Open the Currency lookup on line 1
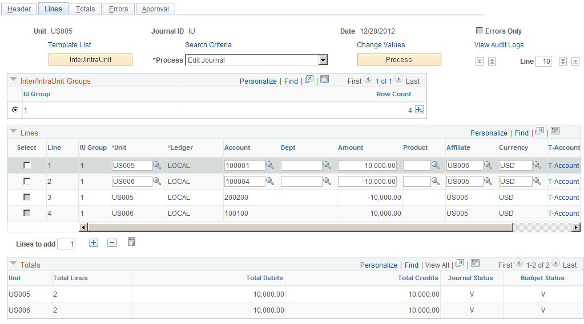Viewport: 584px width, 324px height. pyautogui.click(x=537, y=165)
